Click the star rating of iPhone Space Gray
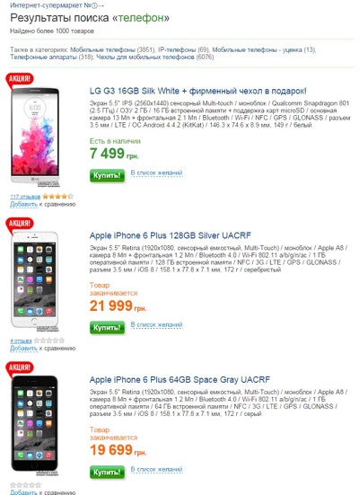 [x=25, y=485]
